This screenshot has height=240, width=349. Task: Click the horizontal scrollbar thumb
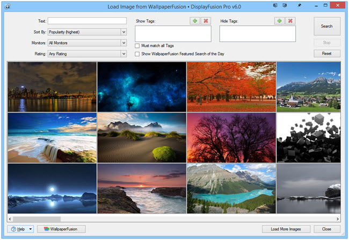(37, 219)
